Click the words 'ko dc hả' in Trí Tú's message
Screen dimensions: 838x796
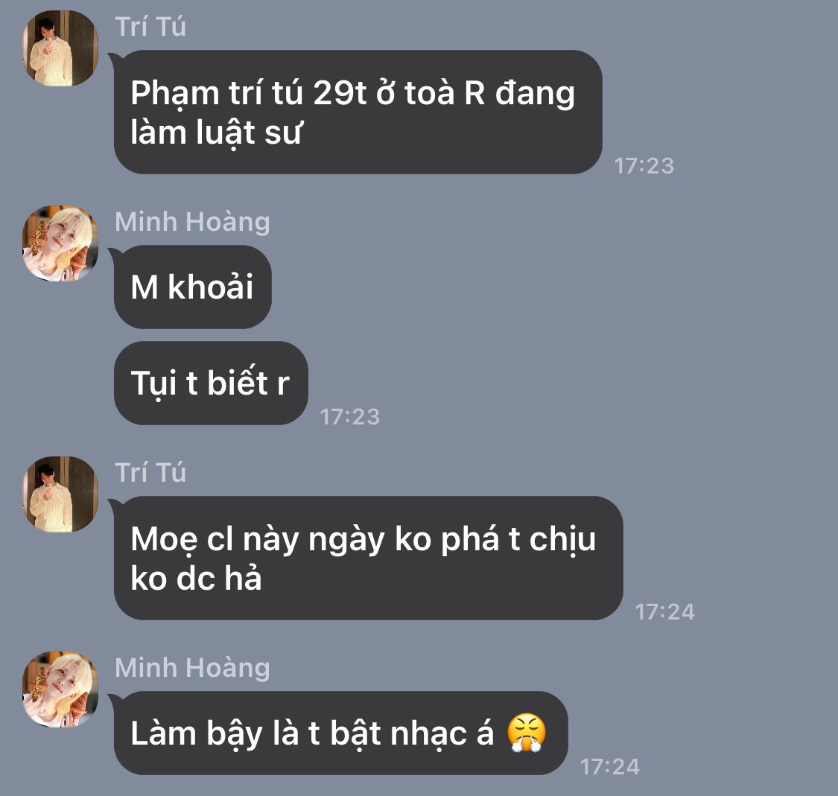coord(196,578)
